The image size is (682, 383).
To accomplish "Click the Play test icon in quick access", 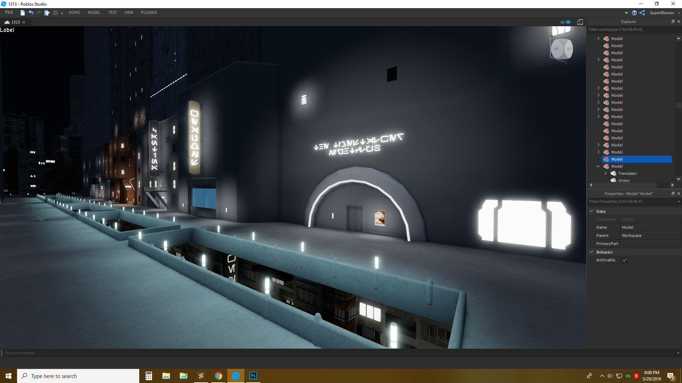I will tap(47, 13).
